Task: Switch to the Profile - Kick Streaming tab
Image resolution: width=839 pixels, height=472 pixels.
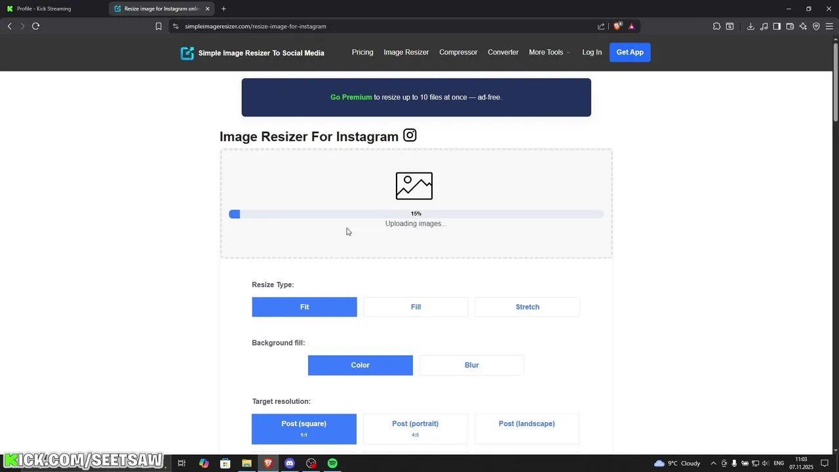Action: [54, 9]
